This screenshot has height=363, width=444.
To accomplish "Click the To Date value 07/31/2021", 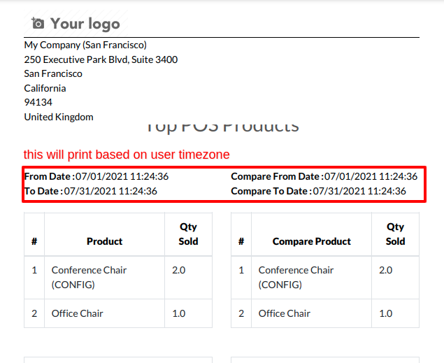I will point(110,191).
